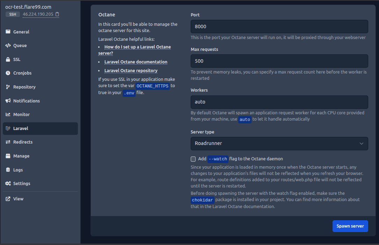The width and height of the screenshot is (379, 245).
Task: Click into the Port input field
Action: click(279, 26)
